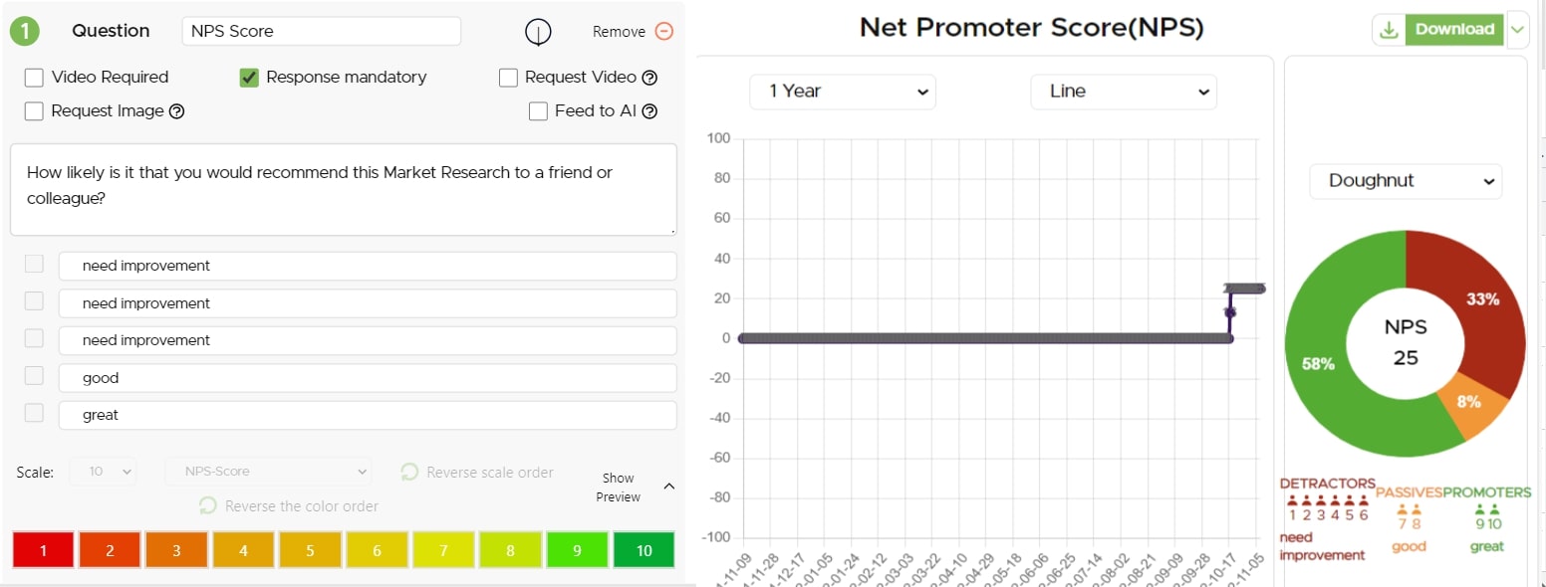
Task: Click the circular pin icon beside question title
Action: [538, 32]
